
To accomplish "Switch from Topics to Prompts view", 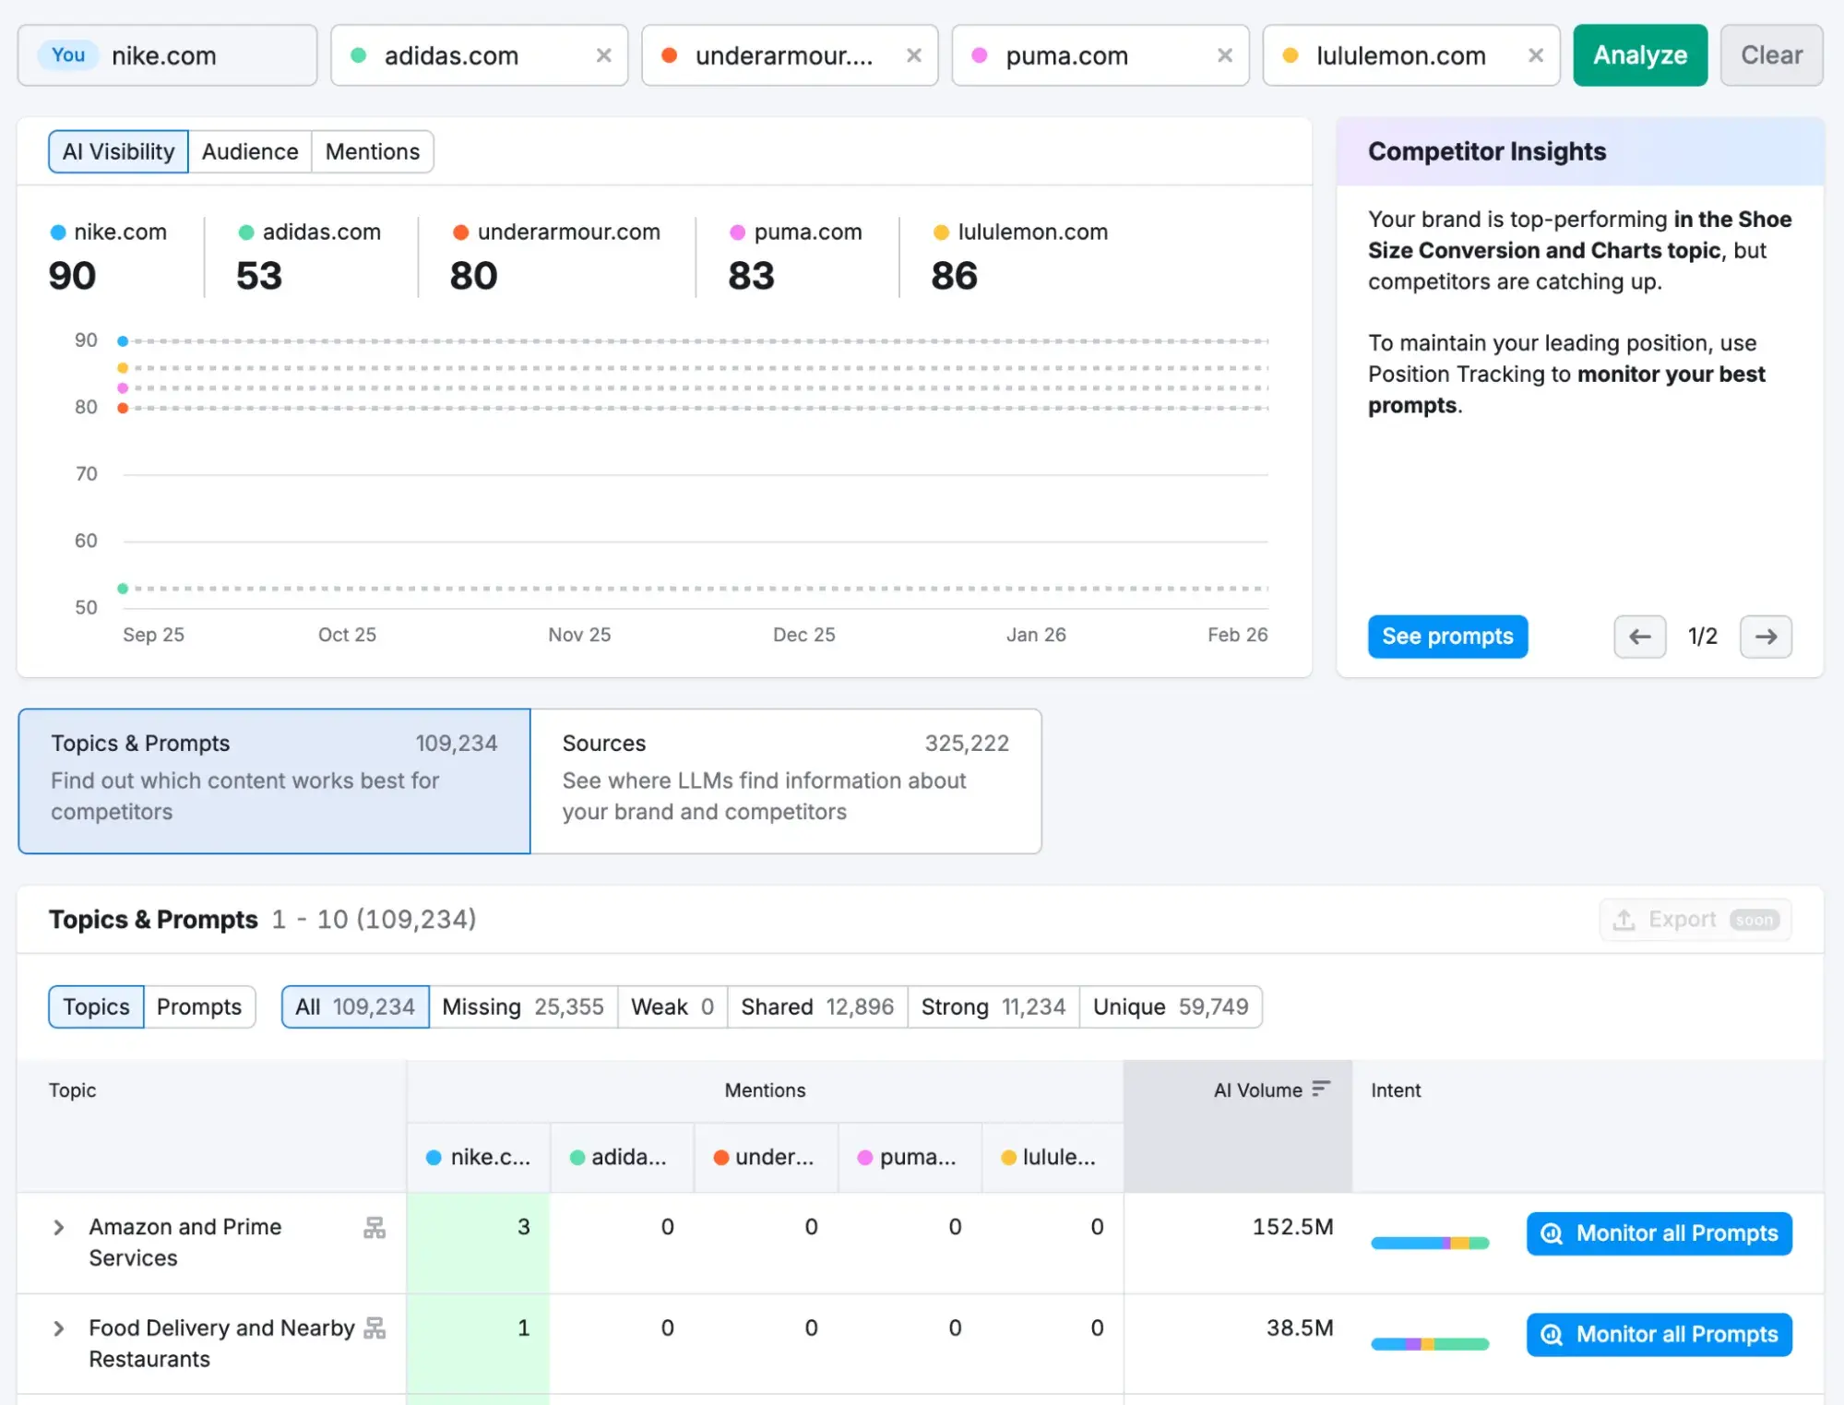I will 199,1006.
